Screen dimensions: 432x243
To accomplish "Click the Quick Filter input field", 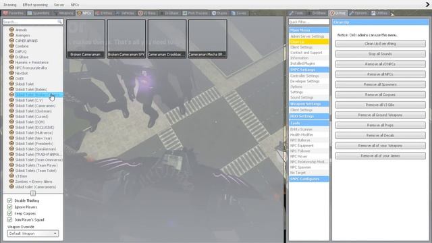I will tap(309, 22).
